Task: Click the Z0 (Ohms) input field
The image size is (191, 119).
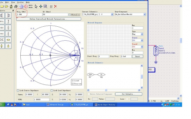Action: tap(55, 15)
